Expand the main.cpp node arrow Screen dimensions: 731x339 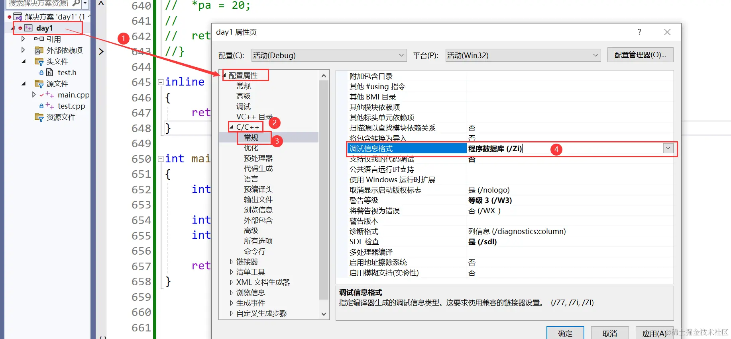pyautogui.click(x=34, y=95)
